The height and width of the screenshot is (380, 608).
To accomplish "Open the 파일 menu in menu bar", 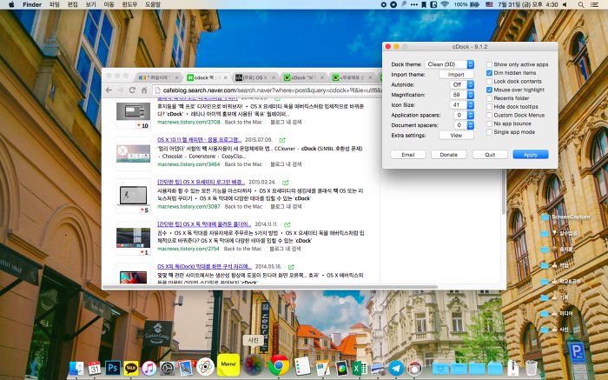I will (x=55, y=5).
